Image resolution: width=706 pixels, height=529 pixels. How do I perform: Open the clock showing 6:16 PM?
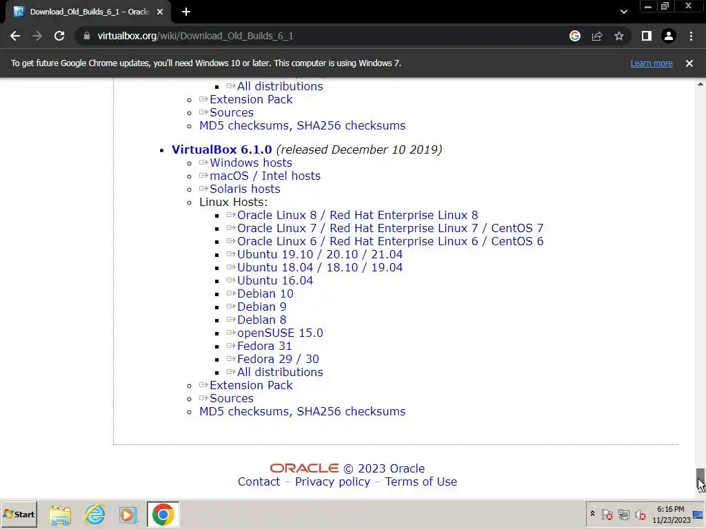[x=671, y=515]
